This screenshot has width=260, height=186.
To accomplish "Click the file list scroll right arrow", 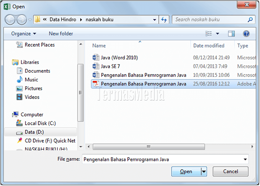I will [x=252, y=147].
